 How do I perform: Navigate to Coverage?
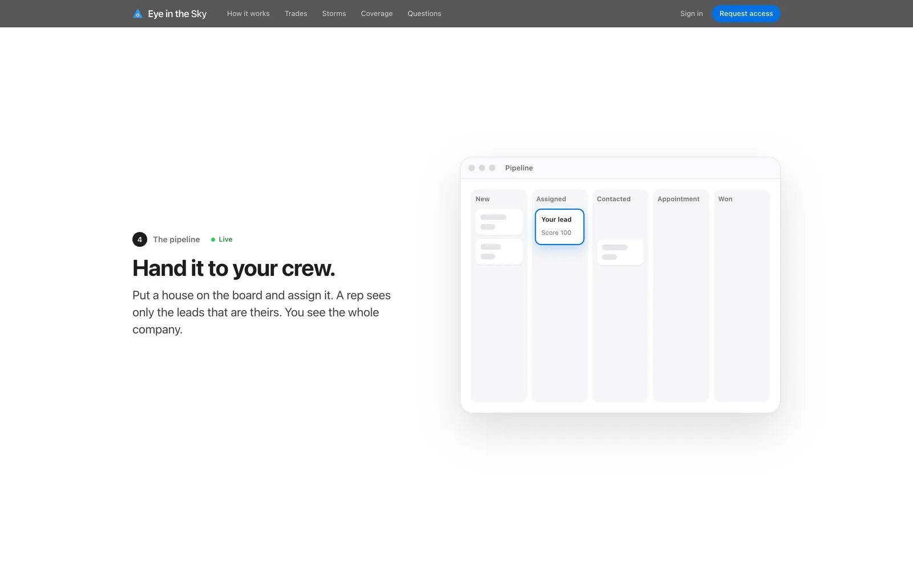coord(377,14)
